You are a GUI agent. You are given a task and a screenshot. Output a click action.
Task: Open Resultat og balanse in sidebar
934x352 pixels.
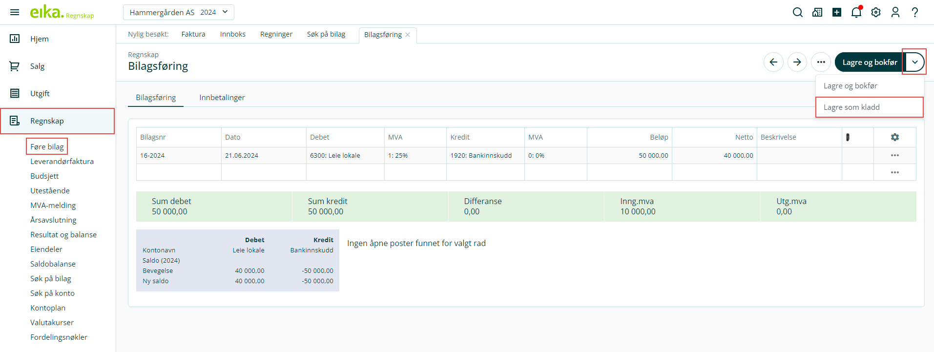[63, 234]
